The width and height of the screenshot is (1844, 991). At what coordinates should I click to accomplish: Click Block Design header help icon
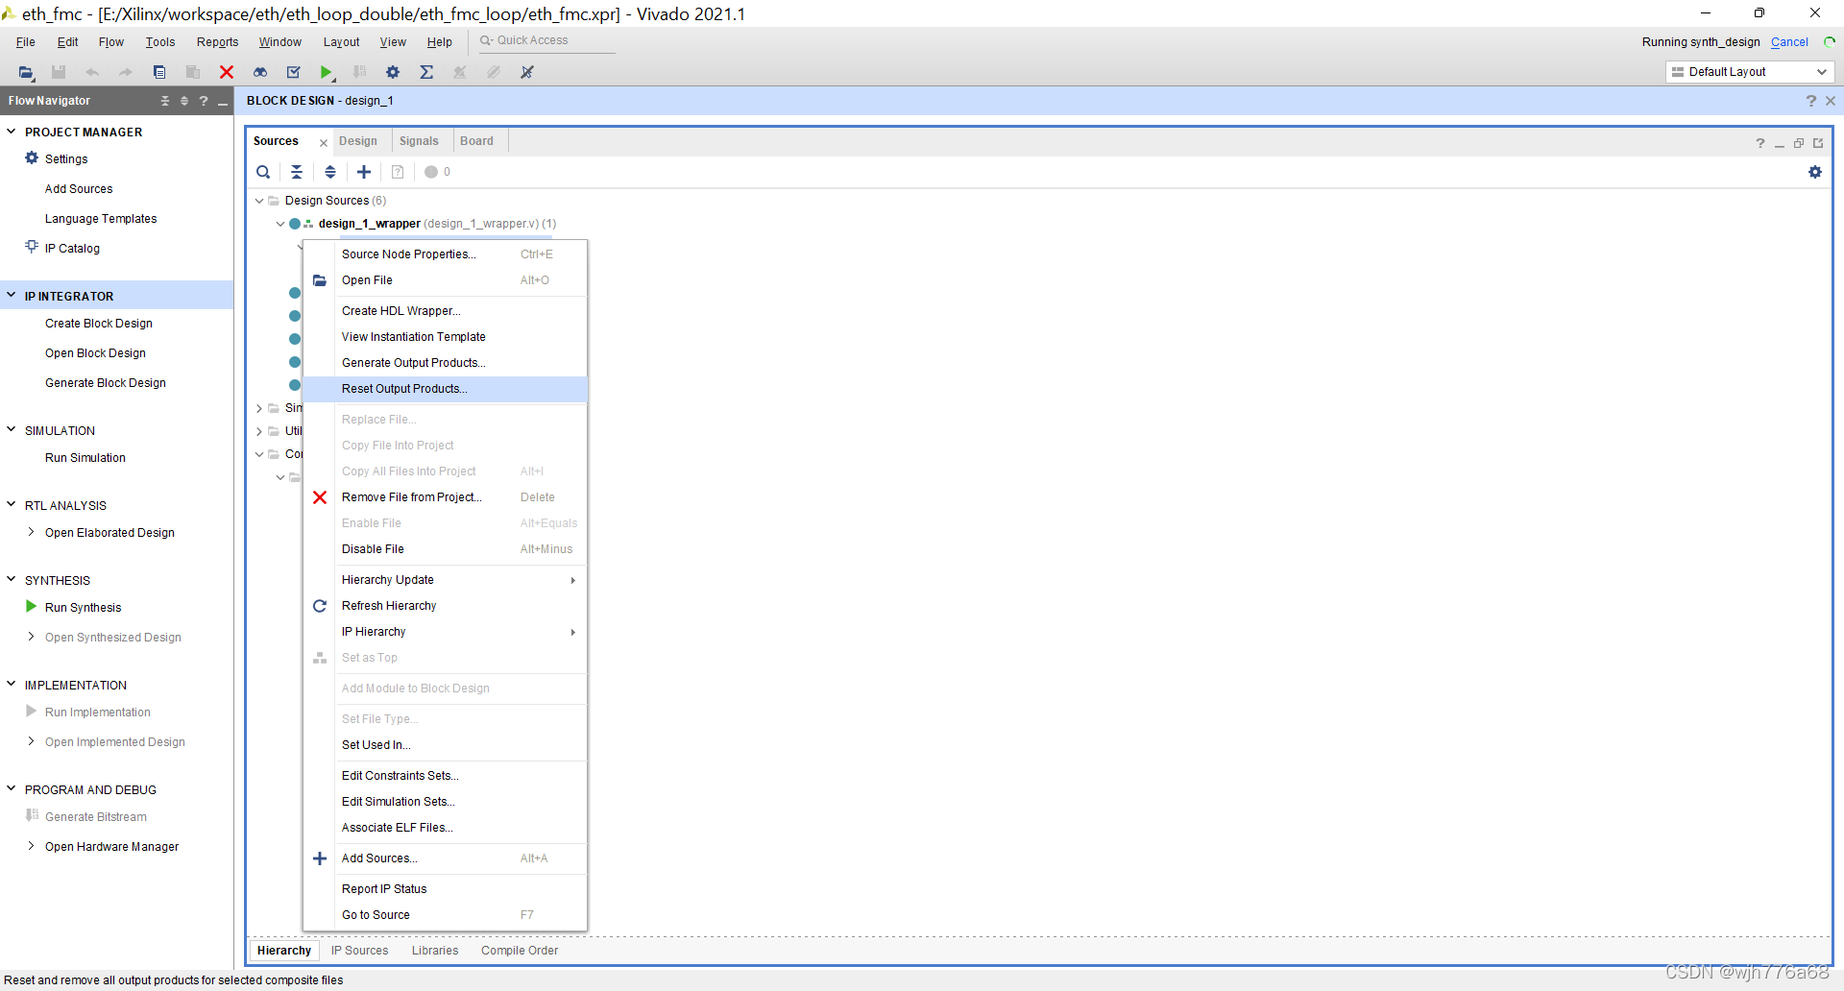tap(1811, 101)
